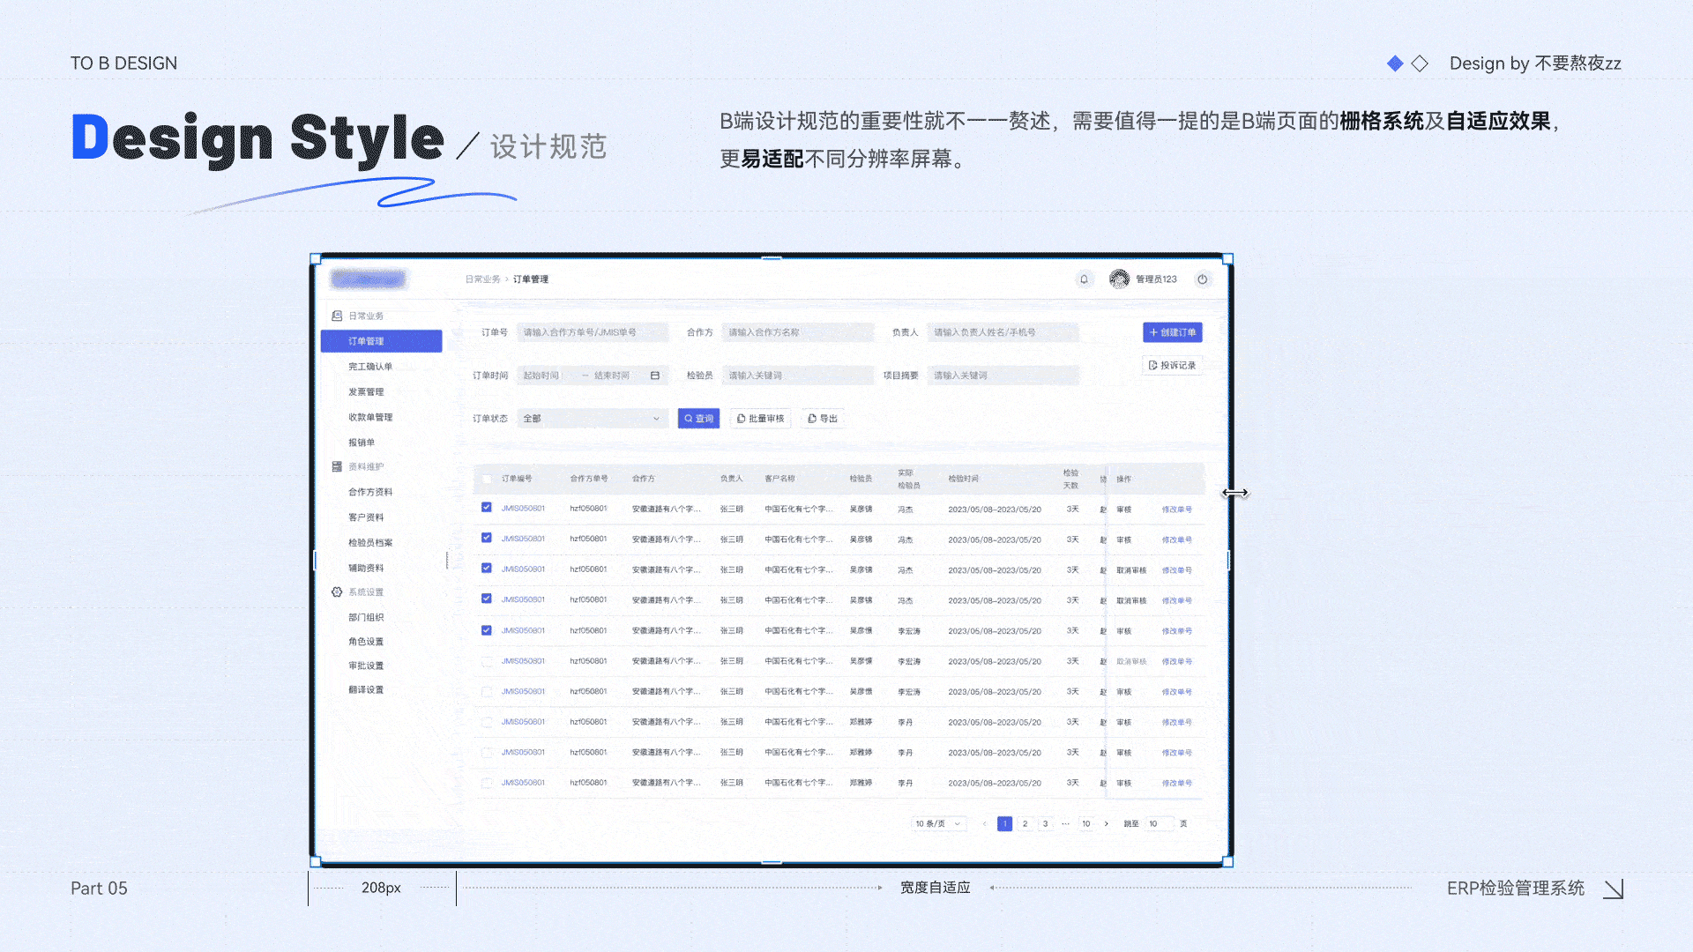1693x952 pixels.
Task: Click a 修改单号 link in the table
Action: click(1176, 509)
